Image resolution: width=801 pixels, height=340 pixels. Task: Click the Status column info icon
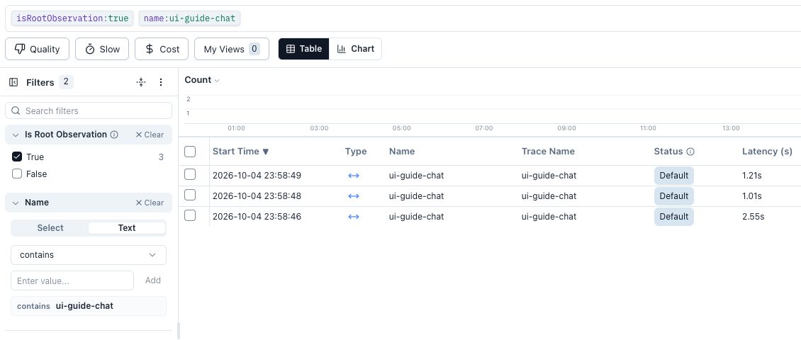(x=690, y=152)
